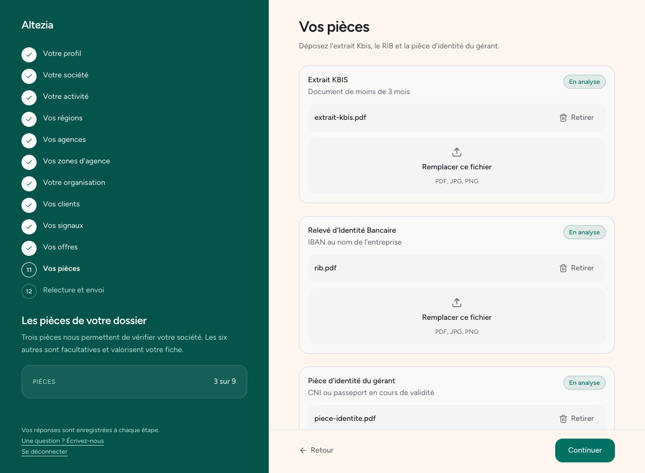This screenshot has width=645, height=473.
Task: Click the checkmark icon beside Votre activité
Action: tap(29, 98)
